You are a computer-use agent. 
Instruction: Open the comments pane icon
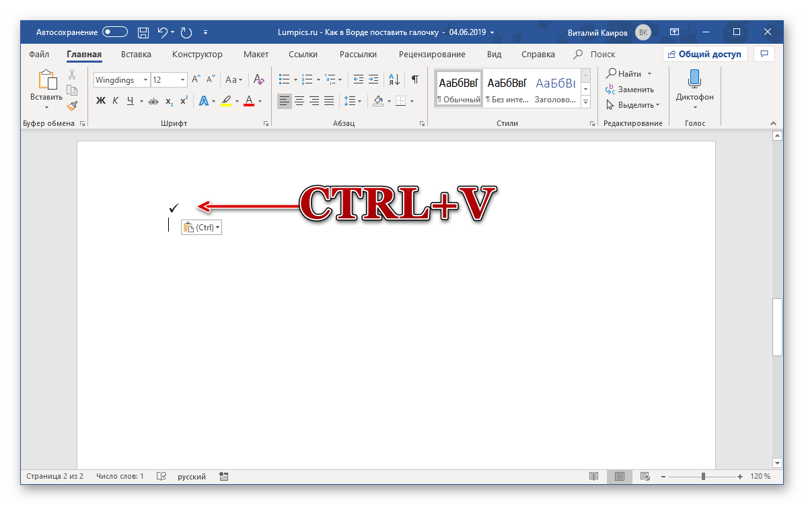(764, 54)
